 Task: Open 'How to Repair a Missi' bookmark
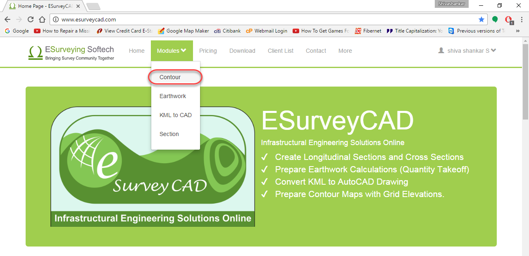(62, 31)
